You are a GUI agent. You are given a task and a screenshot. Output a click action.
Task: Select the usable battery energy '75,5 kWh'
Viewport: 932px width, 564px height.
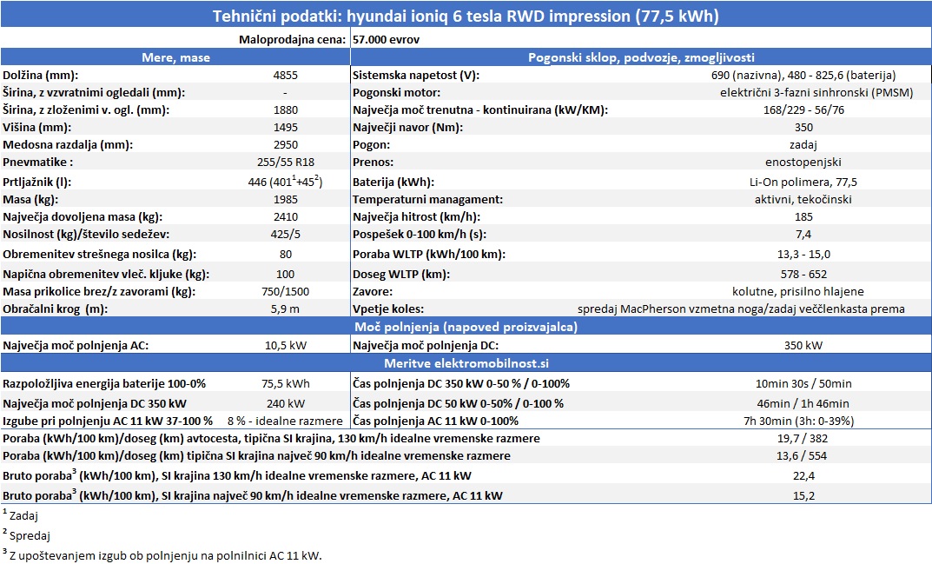pyautogui.click(x=285, y=384)
